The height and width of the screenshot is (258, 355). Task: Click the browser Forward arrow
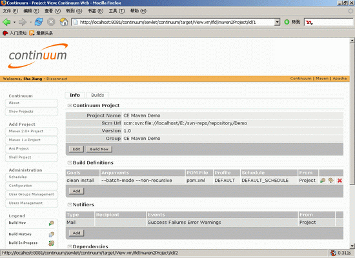click(23, 22)
